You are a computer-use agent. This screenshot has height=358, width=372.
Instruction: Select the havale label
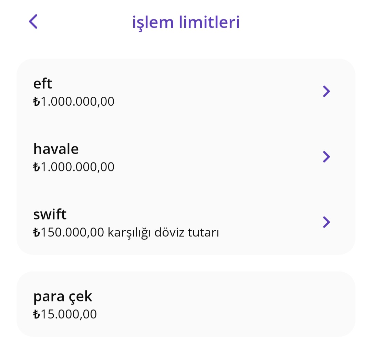pyautogui.click(x=56, y=149)
